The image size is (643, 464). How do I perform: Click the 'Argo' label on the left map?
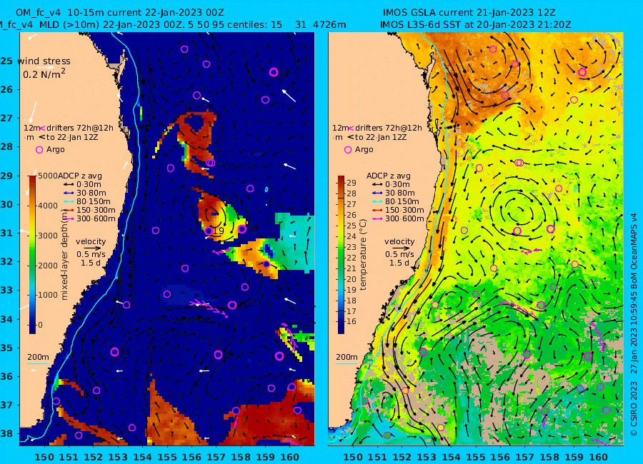click(55, 150)
